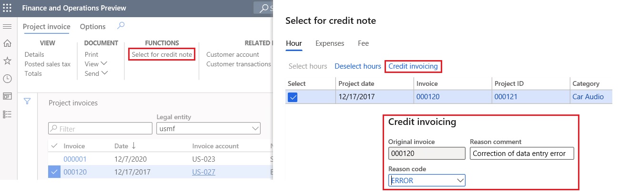
Task: Open Recent clock icon in the sidebar
Action: tap(7, 79)
